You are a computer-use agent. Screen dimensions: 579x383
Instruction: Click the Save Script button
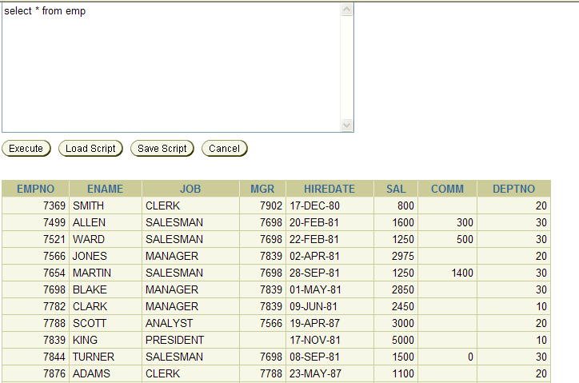pos(162,149)
